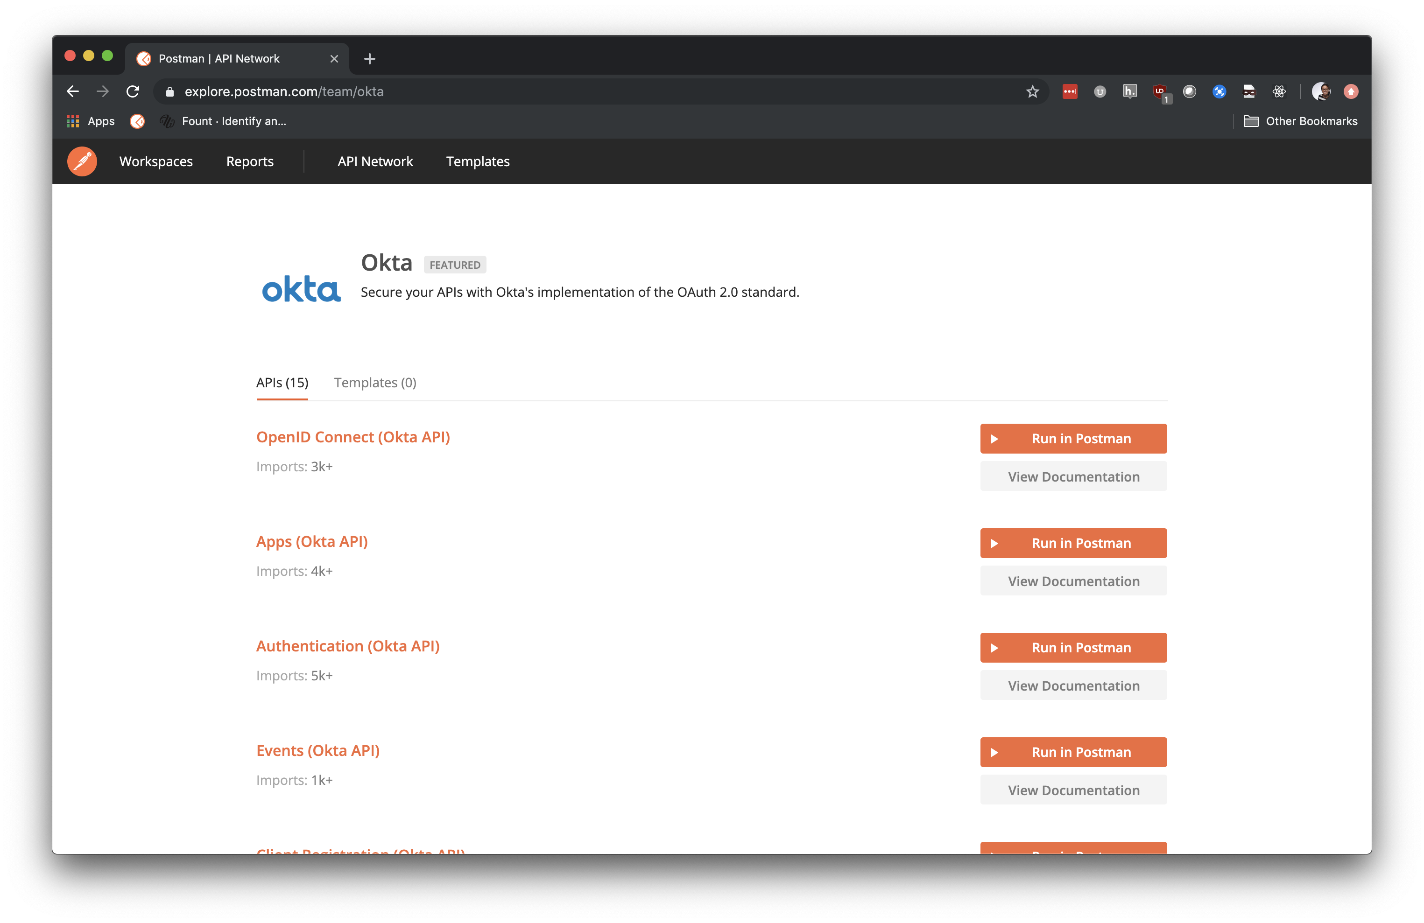This screenshot has height=923, width=1424.
Task: Click Run in Postman for Authentication API
Action: coord(1073,647)
